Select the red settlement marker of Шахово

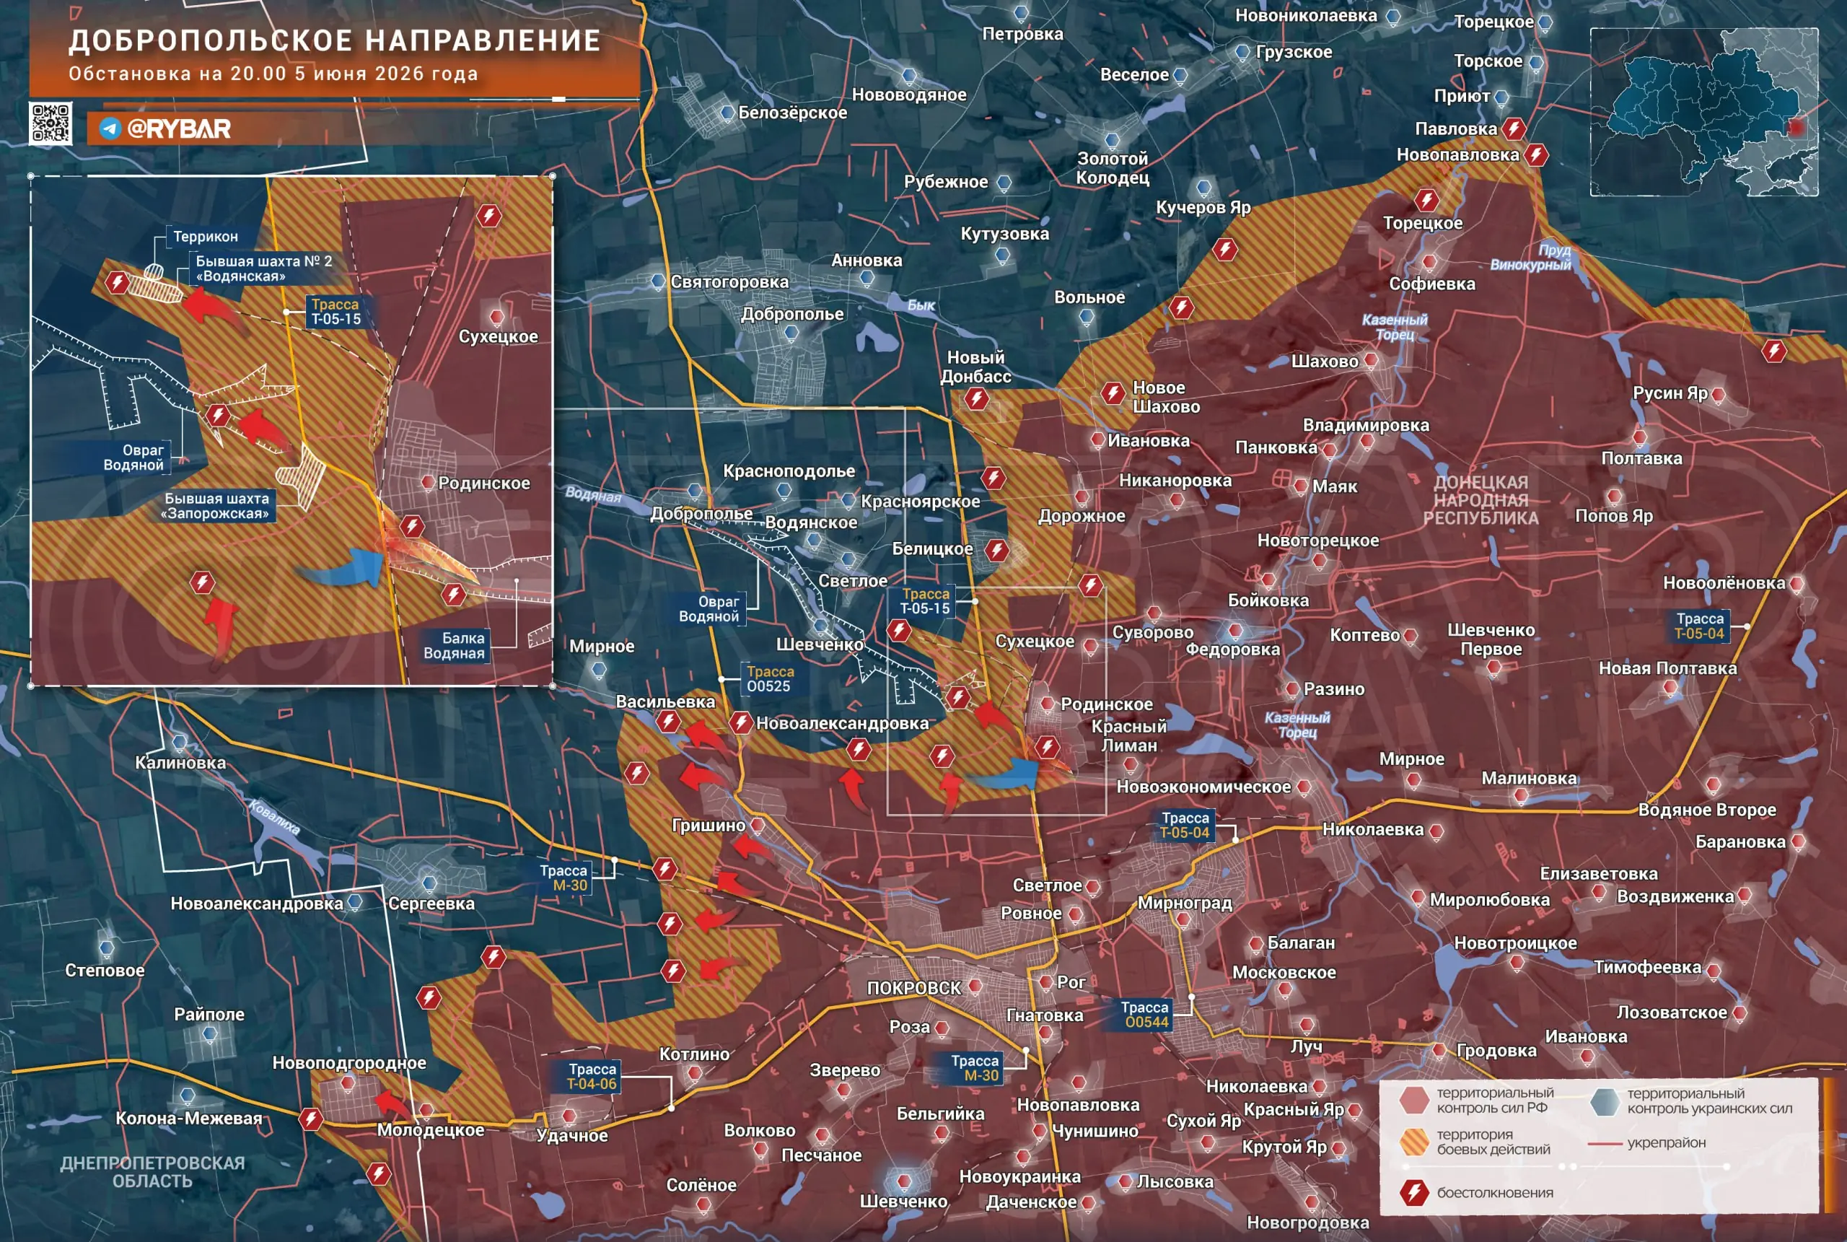point(1370,360)
